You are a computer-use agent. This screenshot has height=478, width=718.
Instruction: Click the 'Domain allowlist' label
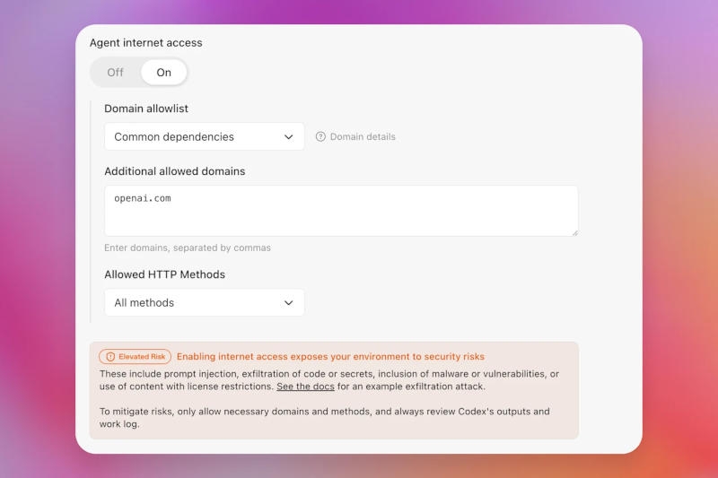[146, 109]
